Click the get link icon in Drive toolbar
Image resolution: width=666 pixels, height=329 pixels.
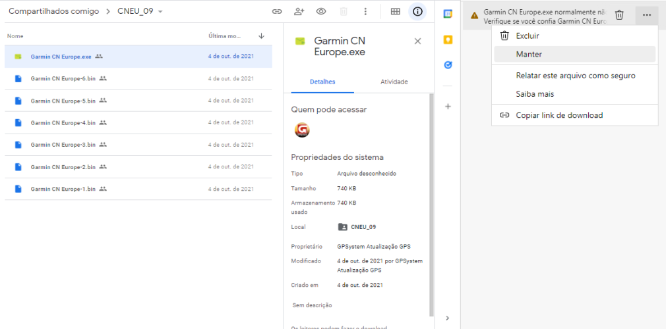tap(277, 12)
